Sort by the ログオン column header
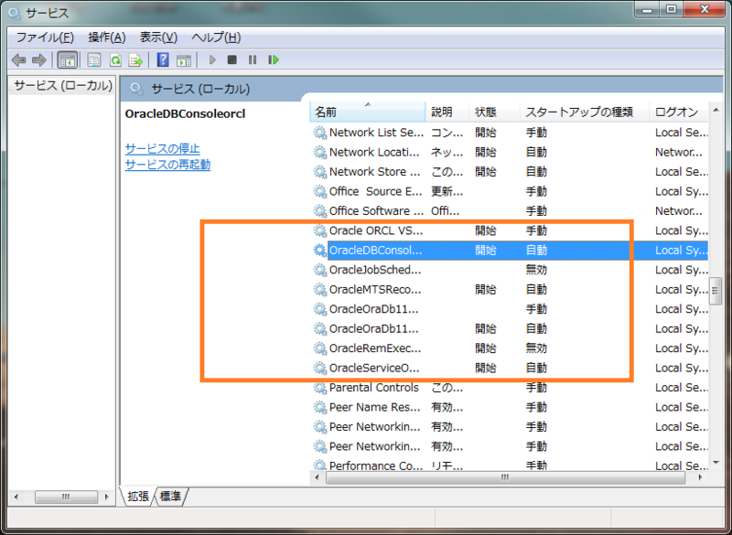The image size is (732, 535). [679, 112]
